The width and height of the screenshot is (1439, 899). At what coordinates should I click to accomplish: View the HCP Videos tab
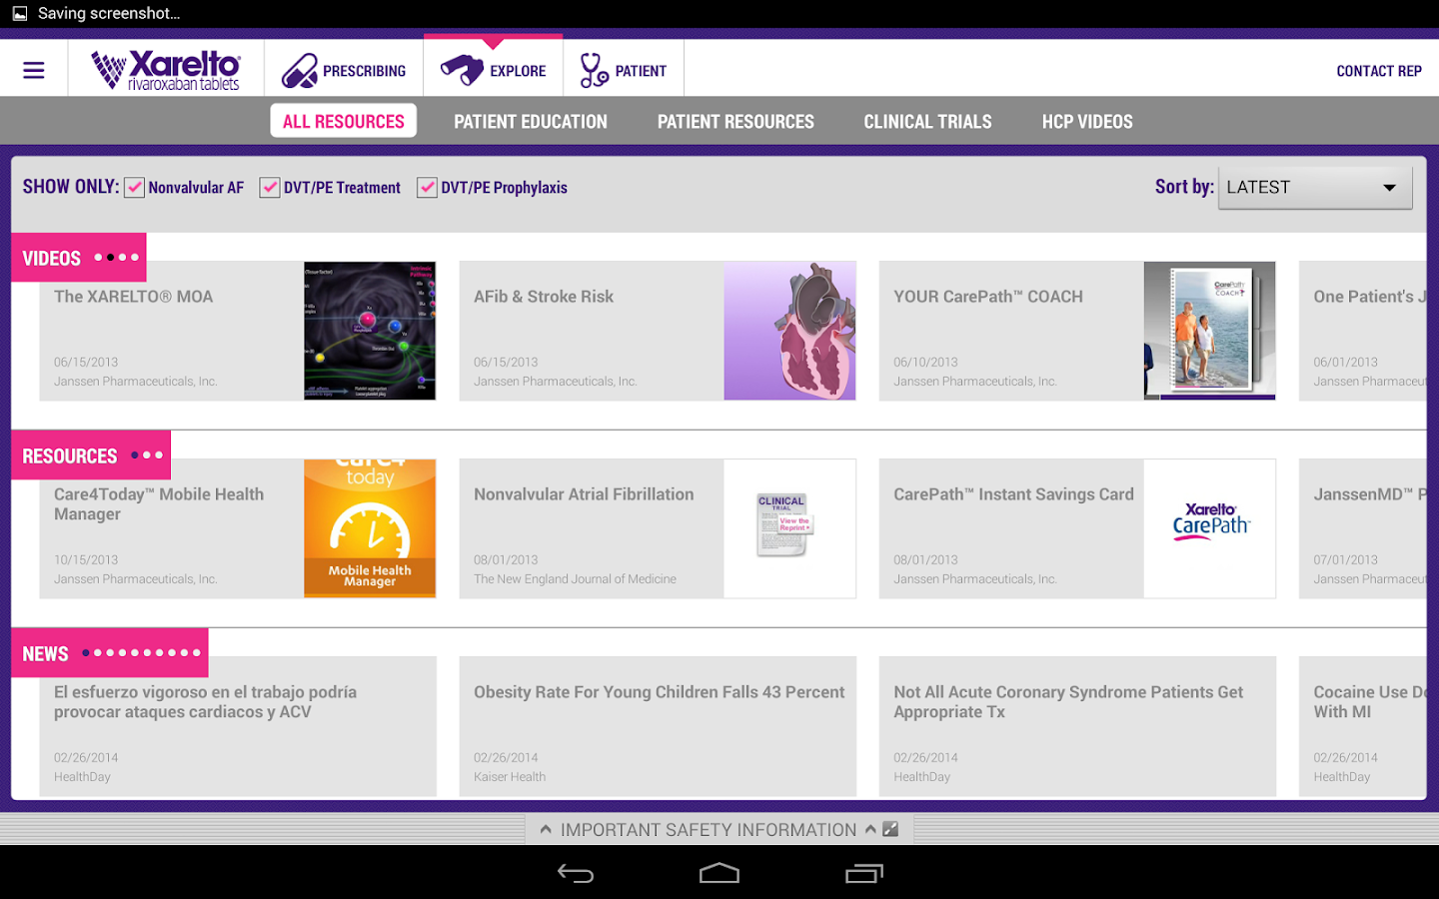[x=1087, y=122]
